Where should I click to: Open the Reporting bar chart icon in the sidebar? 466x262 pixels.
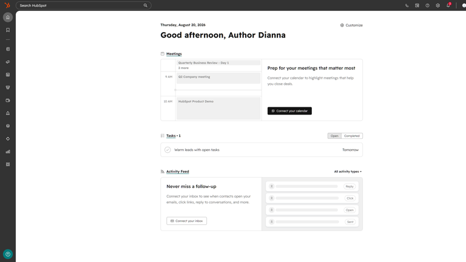(x=8, y=152)
